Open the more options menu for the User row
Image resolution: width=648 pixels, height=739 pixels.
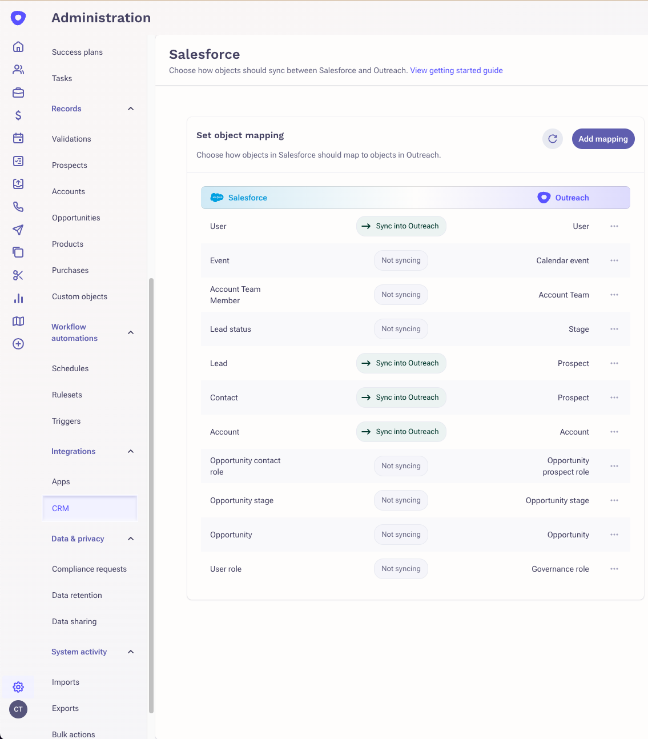pos(614,226)
